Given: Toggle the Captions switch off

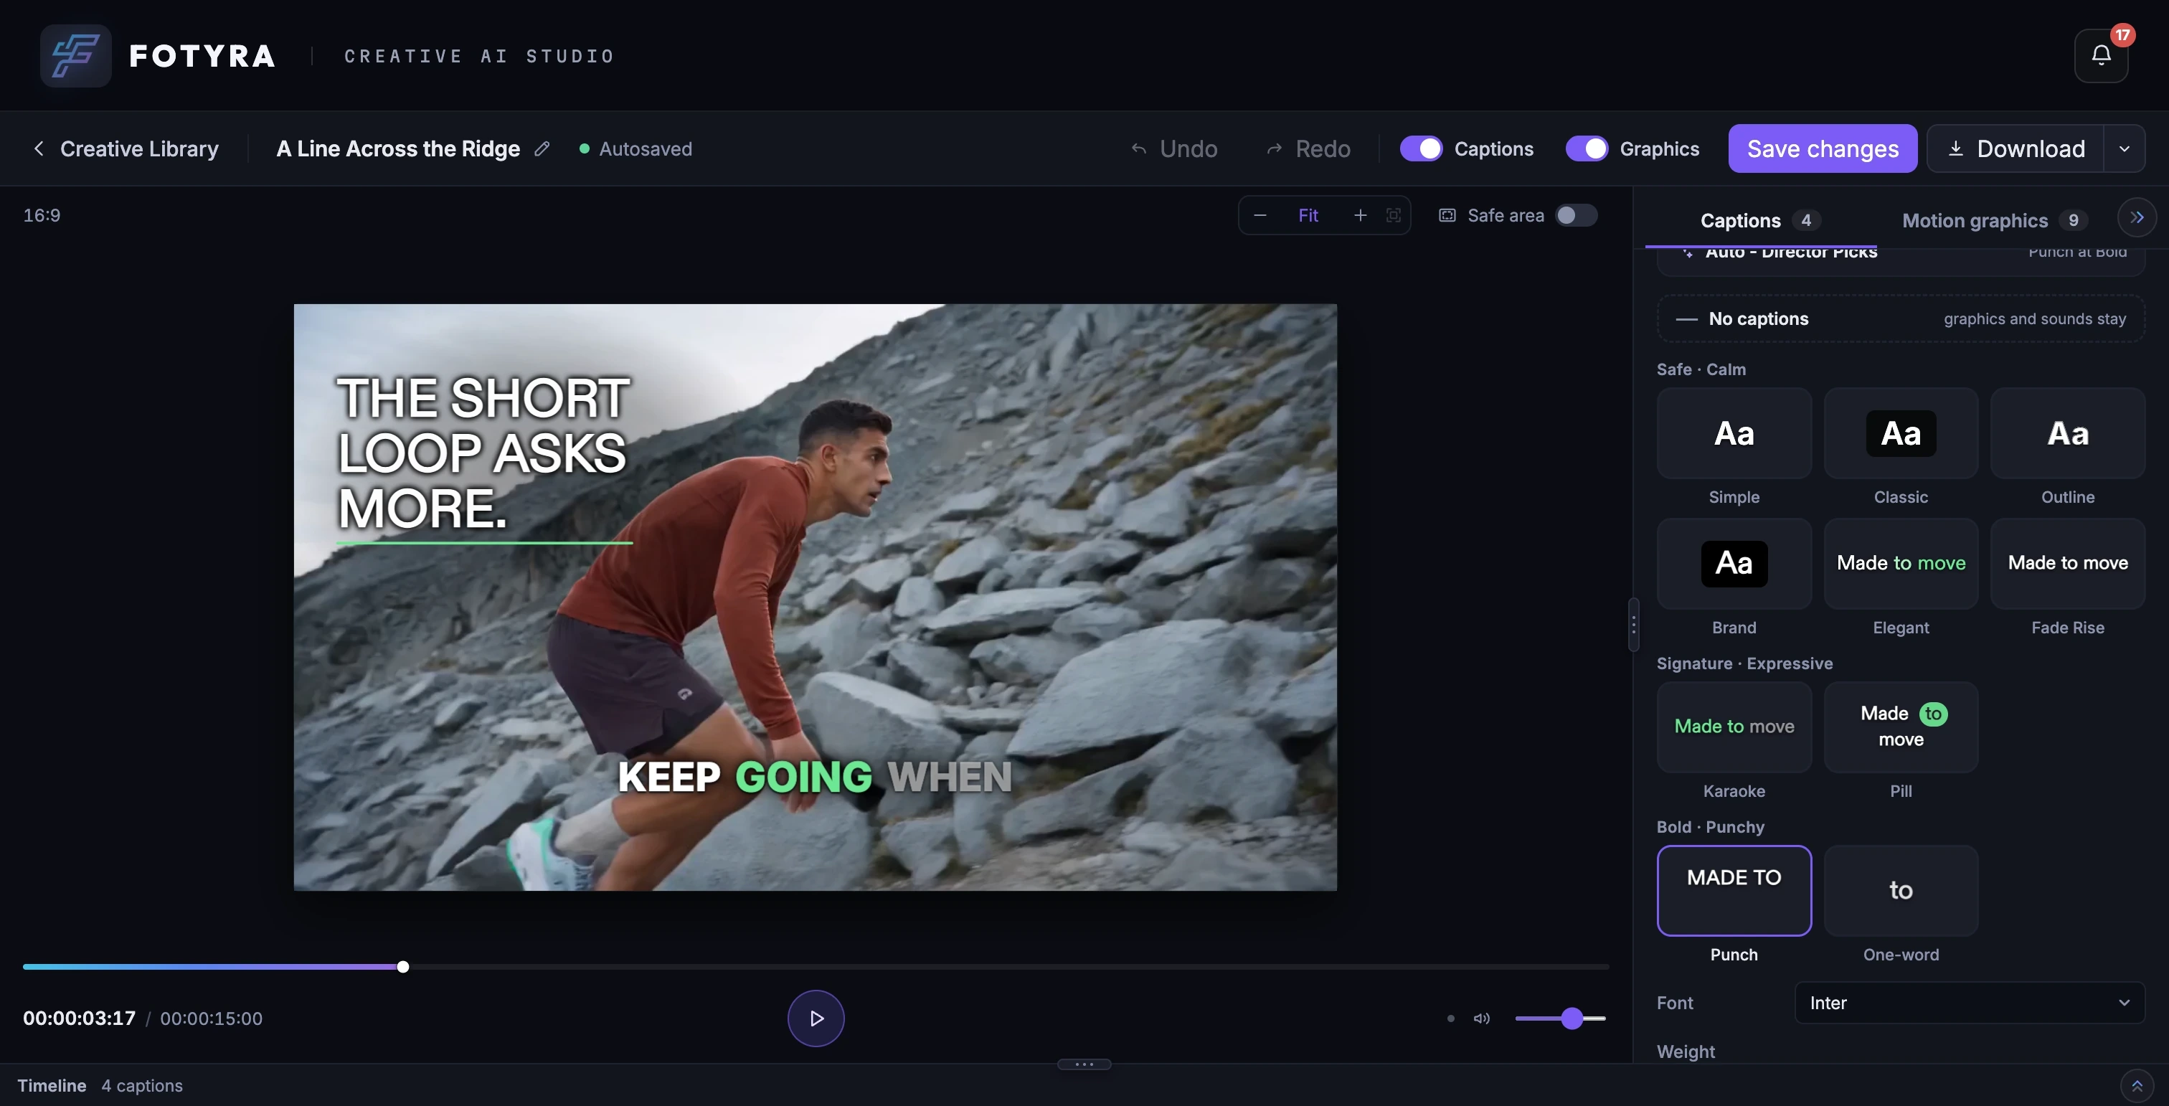Looking at the screenshot, I should point(1420,149).
